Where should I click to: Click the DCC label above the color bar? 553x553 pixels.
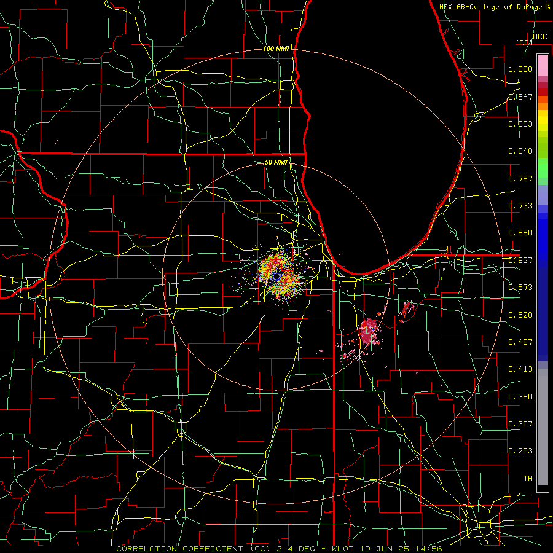(x=539, y=37)
